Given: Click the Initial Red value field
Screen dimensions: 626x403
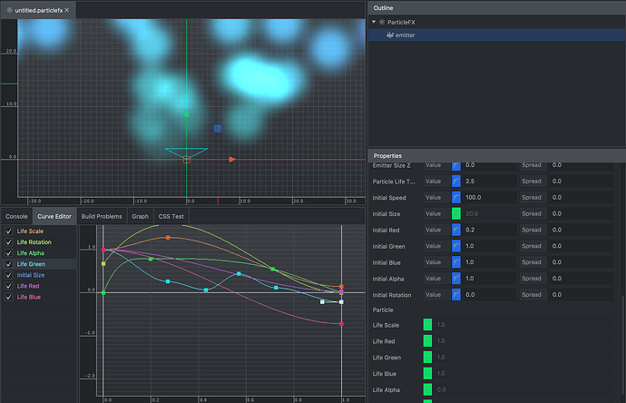Looking at the screenshot, I should pyautogui.click(x=488, y=230).
